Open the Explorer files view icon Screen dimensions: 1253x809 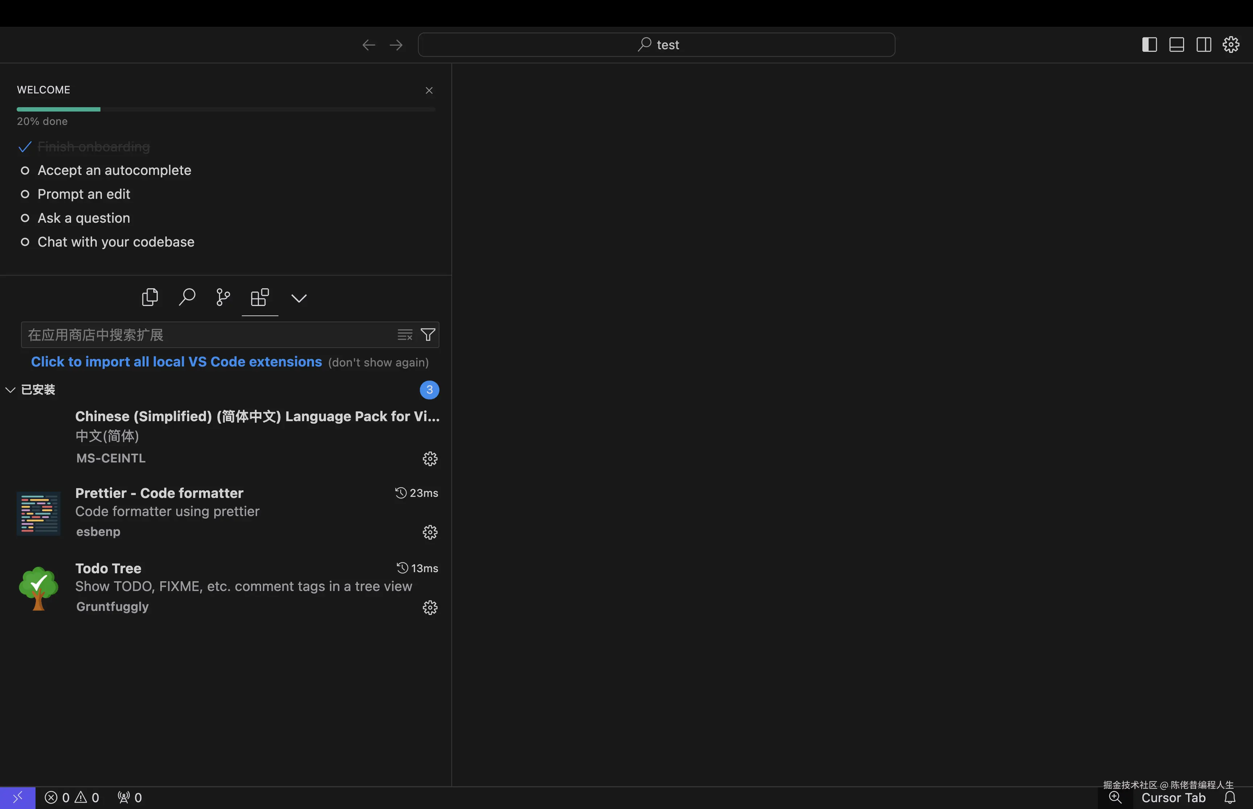[150, 297]
